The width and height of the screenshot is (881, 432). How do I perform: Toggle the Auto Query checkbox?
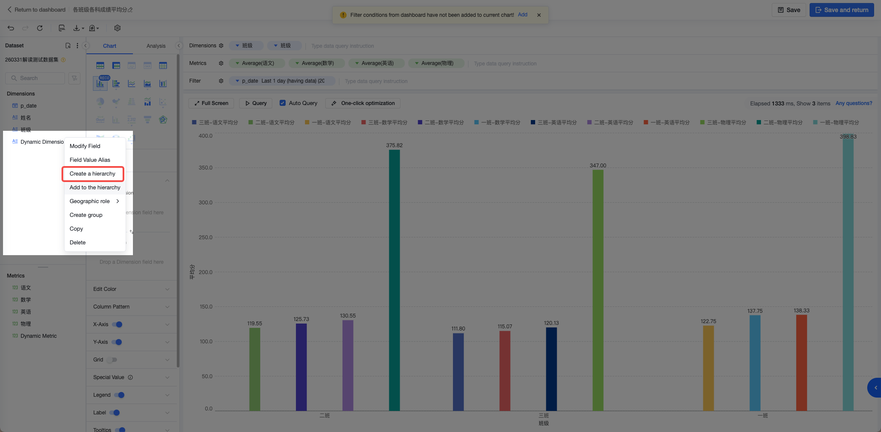coord(283,103)
